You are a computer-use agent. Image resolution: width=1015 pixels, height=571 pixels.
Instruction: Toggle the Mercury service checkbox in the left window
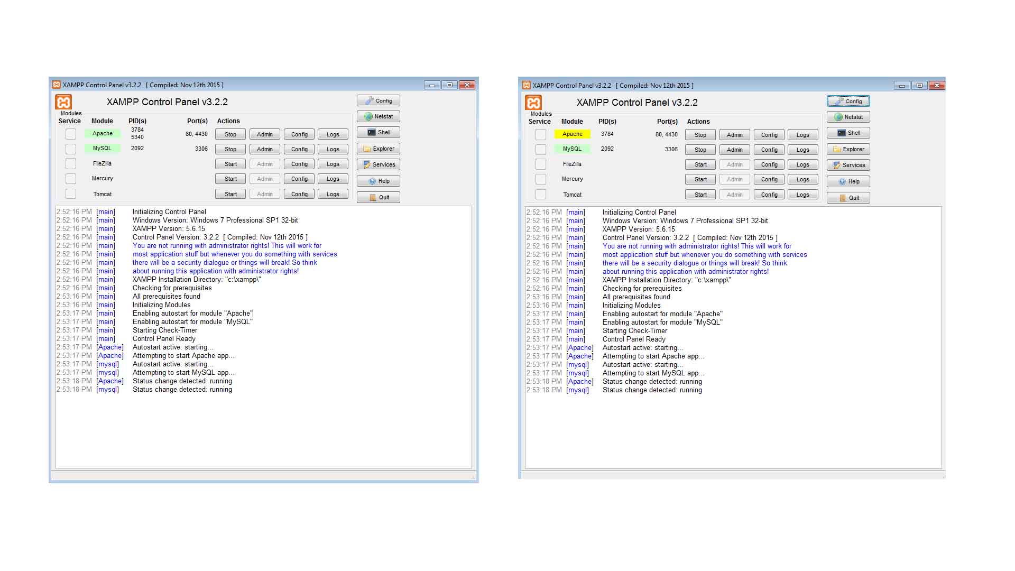coord(71,179)
